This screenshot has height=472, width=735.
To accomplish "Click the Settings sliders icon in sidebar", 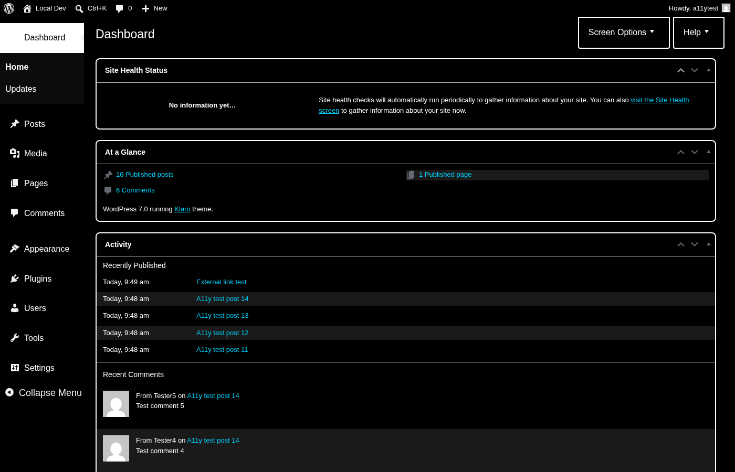I will 15,368.
